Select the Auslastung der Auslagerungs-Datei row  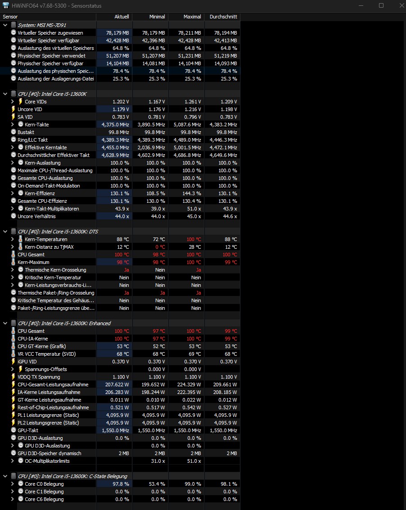tap(120, 79)
